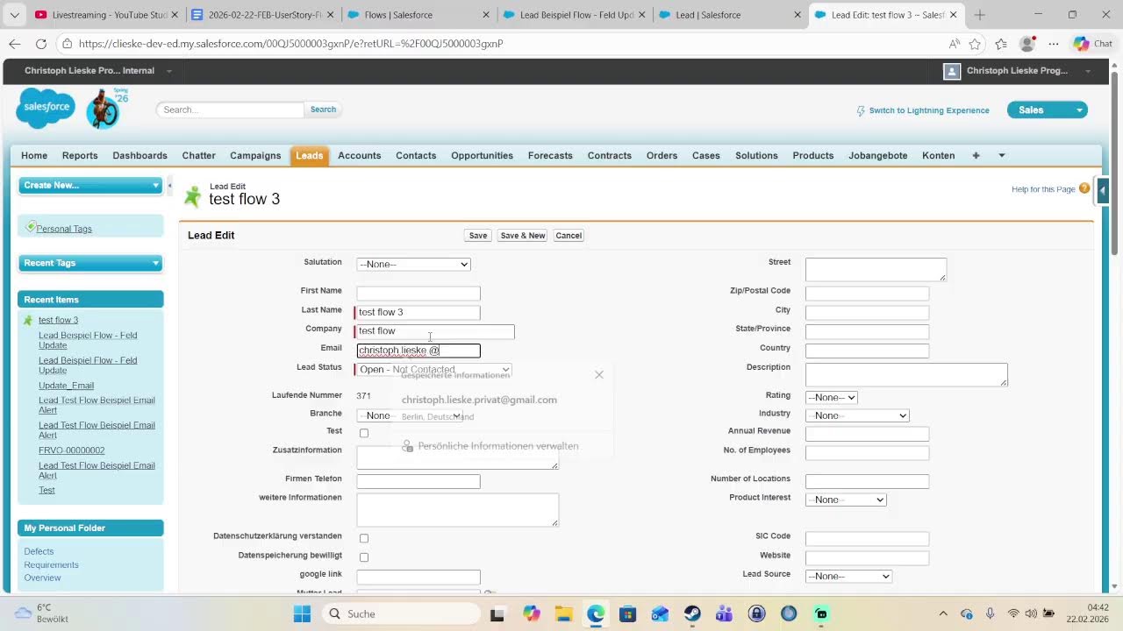
Task: Open Update_Email in Recent Items
Action: coord(66,386)
